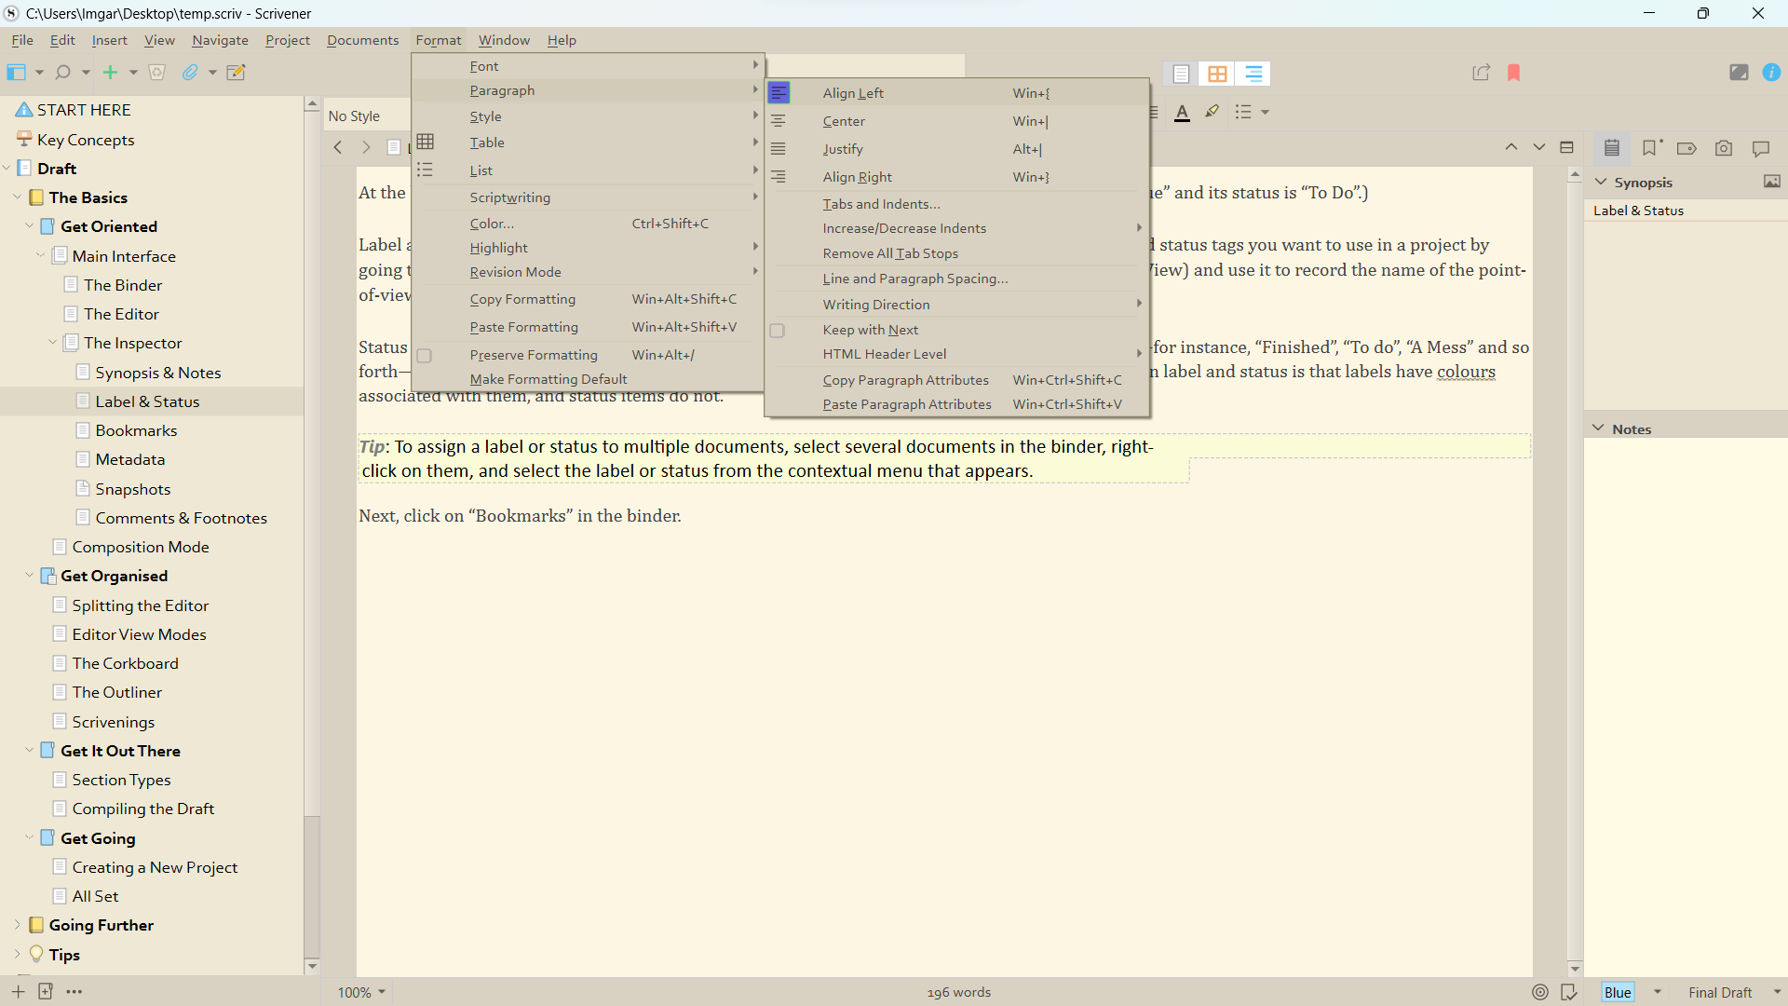Select Align Left in the Paragraph submenu
The height and width of the screenshot is (1006, 1788).
pyautogui.click(x=957, y=93)
